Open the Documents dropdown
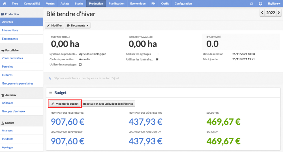Viewport: 283px width, 152px height. pyautogui.click(x=78, y=25)
